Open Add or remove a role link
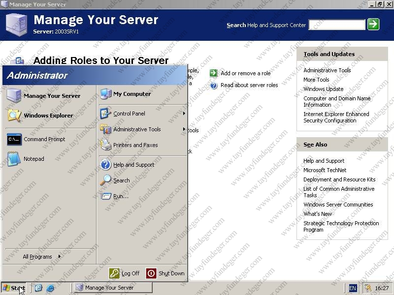The height and width of the screenshot is (295, 394). (245, 73)
